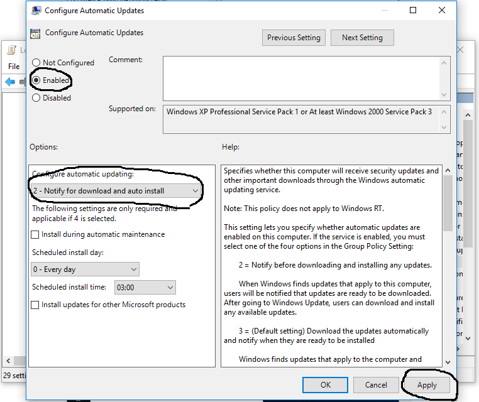479x402 pixels.
Task: Click the dialog title bar icon
Action: coord(36,11)
